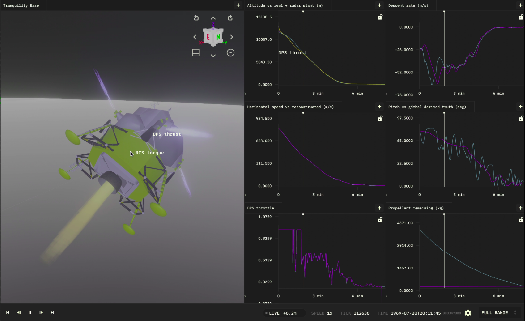Toggle the lock on the Propellant remaining graph
Screen dimensions: 525x321
(x=521, y=220)
